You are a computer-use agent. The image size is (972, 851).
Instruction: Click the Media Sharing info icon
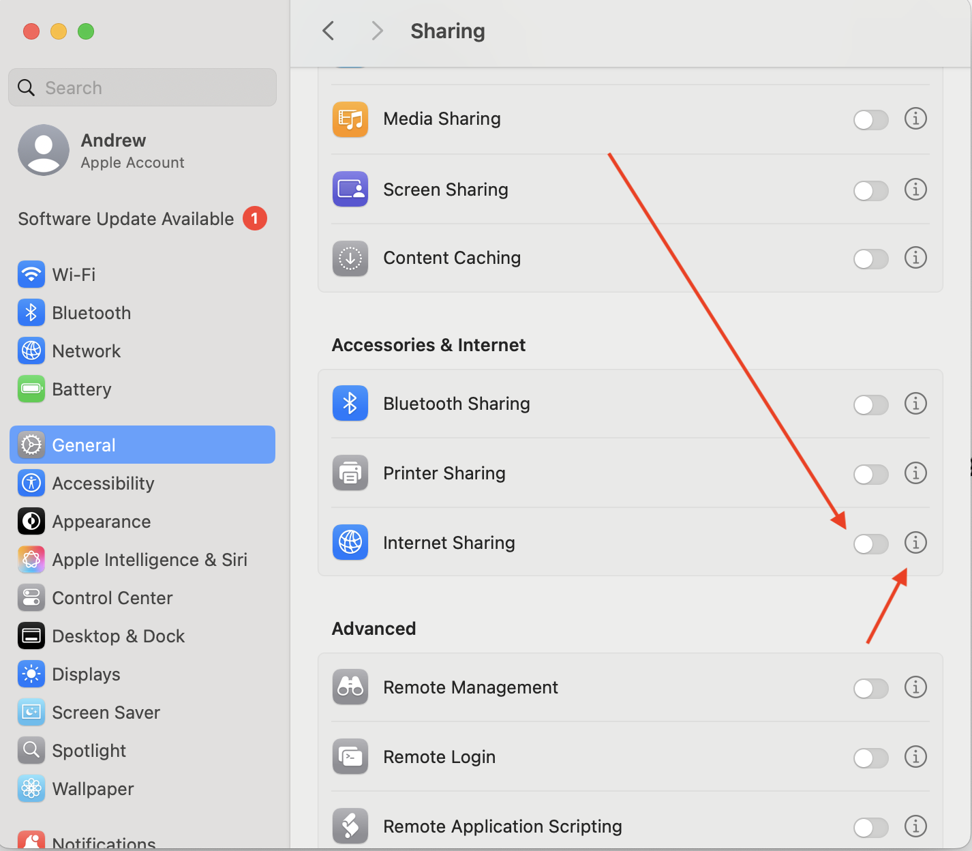pyautogui.click(x=915, y=119)
